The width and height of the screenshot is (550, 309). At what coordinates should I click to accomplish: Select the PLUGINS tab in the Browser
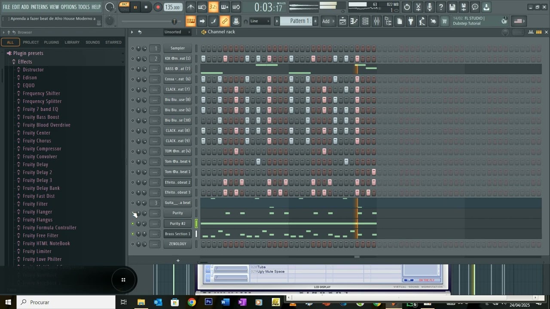point(52,42)
